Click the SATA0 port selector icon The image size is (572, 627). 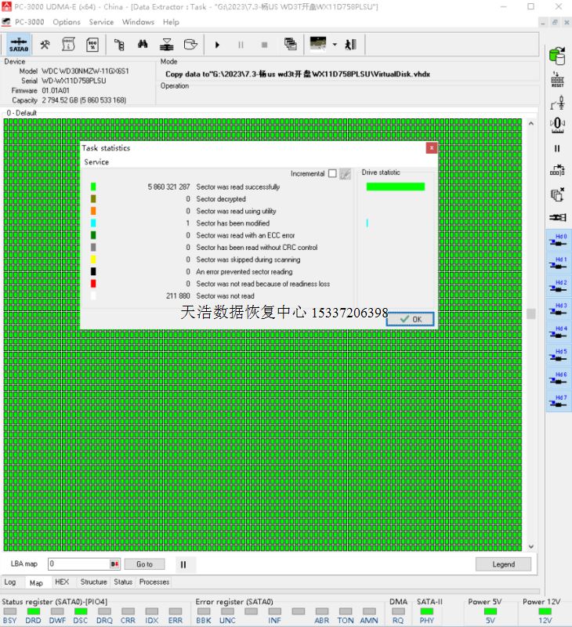click(x=19, y=45)
